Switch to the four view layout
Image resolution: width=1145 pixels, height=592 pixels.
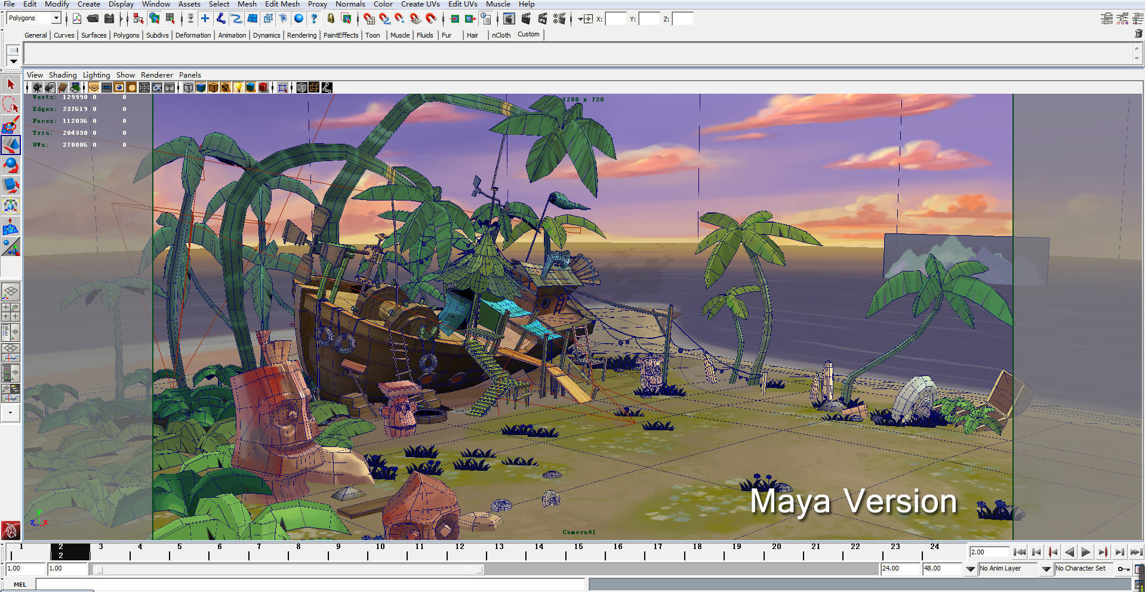(11, 312)
